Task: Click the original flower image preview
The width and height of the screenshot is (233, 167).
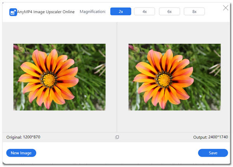Action: click(59, 77)
